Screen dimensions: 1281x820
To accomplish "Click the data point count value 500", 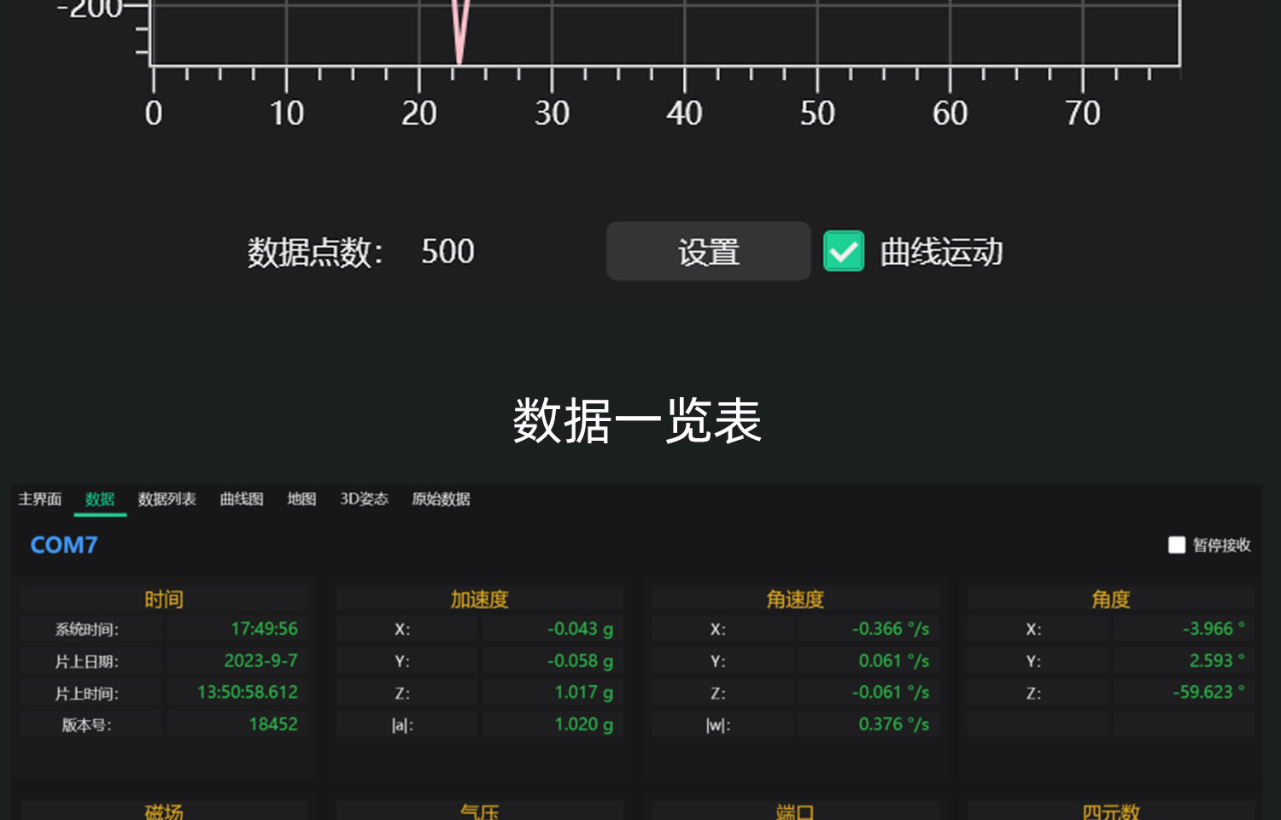I will click(447, 251).
